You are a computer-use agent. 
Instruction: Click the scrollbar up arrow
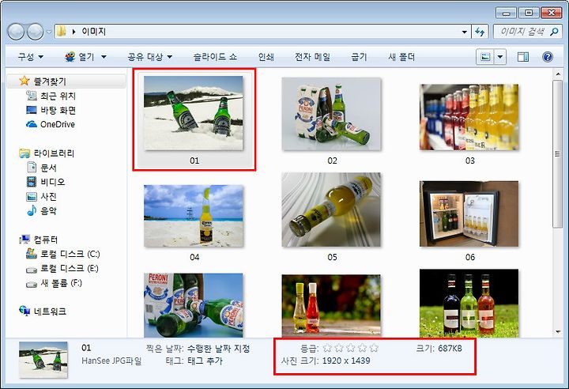pos(558,74)
